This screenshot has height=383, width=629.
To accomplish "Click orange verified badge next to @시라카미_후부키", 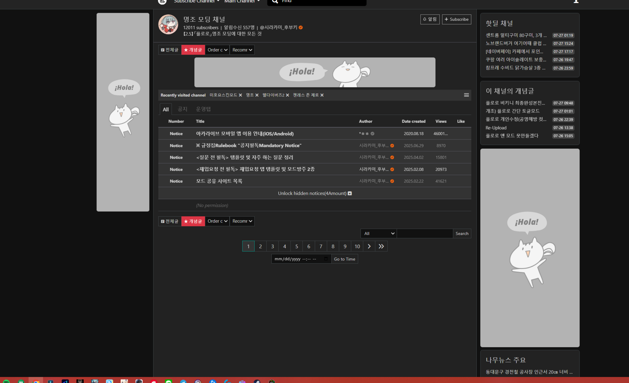I will (x=300, y=27).
